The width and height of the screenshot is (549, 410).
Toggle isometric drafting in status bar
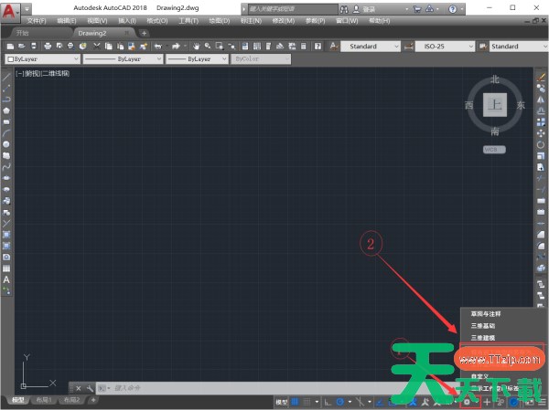pyautogui.click(x=360, y=402)
